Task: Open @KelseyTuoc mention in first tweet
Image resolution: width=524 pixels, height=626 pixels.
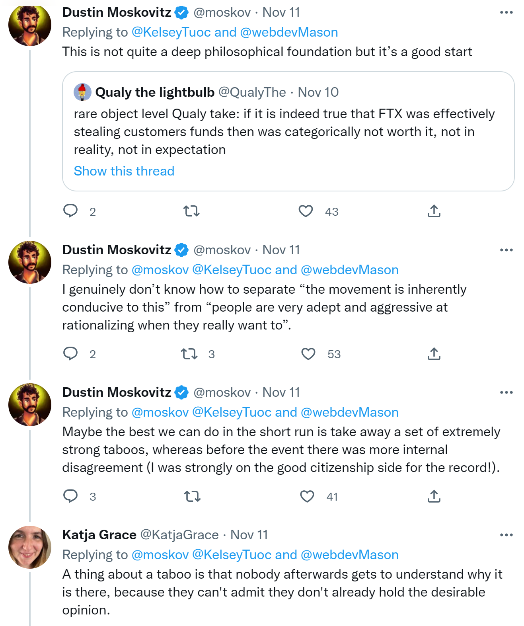Action: 171,32
